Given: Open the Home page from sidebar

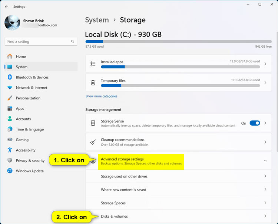Looking at the screenshot, I should tap(21, 57).
